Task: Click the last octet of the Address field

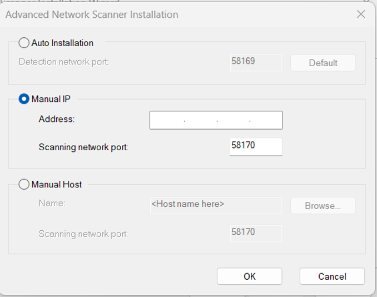Action: pyautogui.click(x=266, y=120)
